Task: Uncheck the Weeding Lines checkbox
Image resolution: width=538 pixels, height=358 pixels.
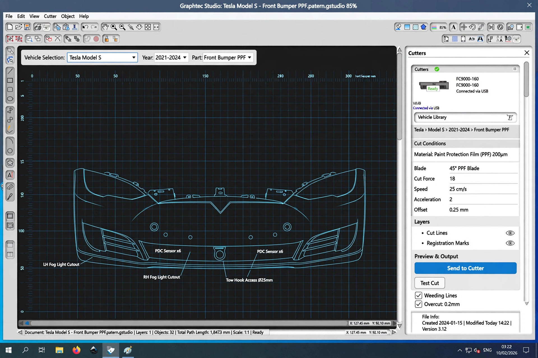Action: click(418, 295)
